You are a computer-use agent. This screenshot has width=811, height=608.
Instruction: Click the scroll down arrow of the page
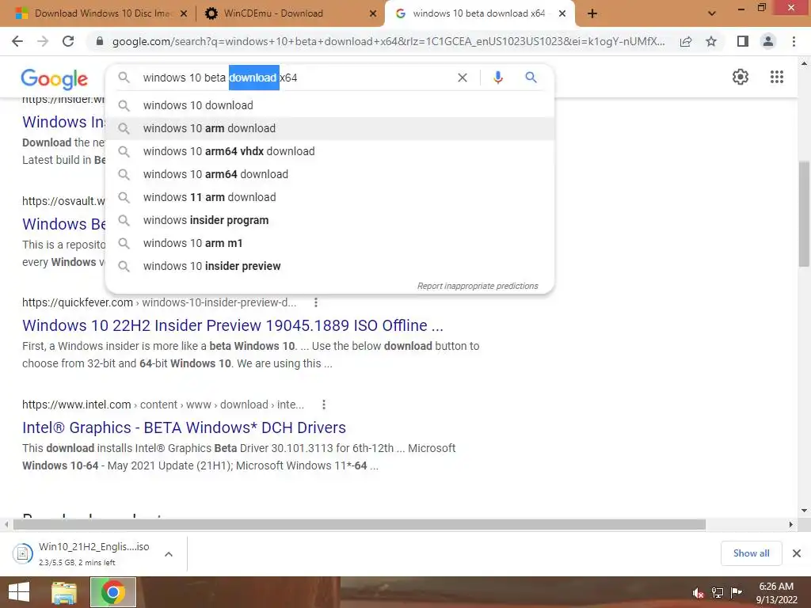point(804,511)
